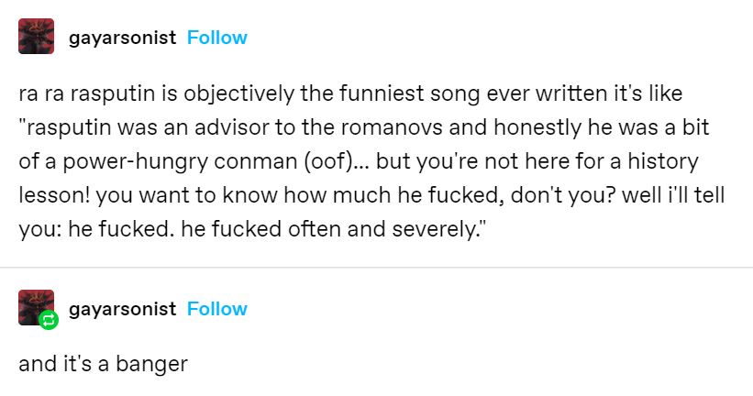Open the lower gayarsonist username link
The height and width of the screenshot is (396, 753).
[122, 309]
